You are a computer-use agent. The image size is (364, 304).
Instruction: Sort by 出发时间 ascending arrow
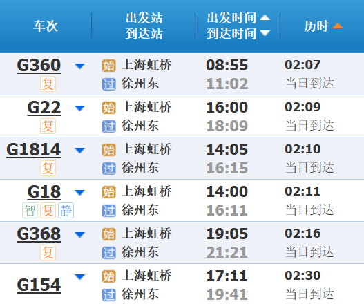click(x=265, y=17)
